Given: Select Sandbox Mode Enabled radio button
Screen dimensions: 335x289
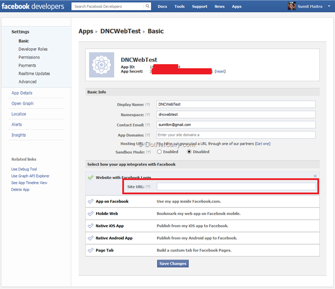Looking at the screenshot, I should tap(159, 152).
